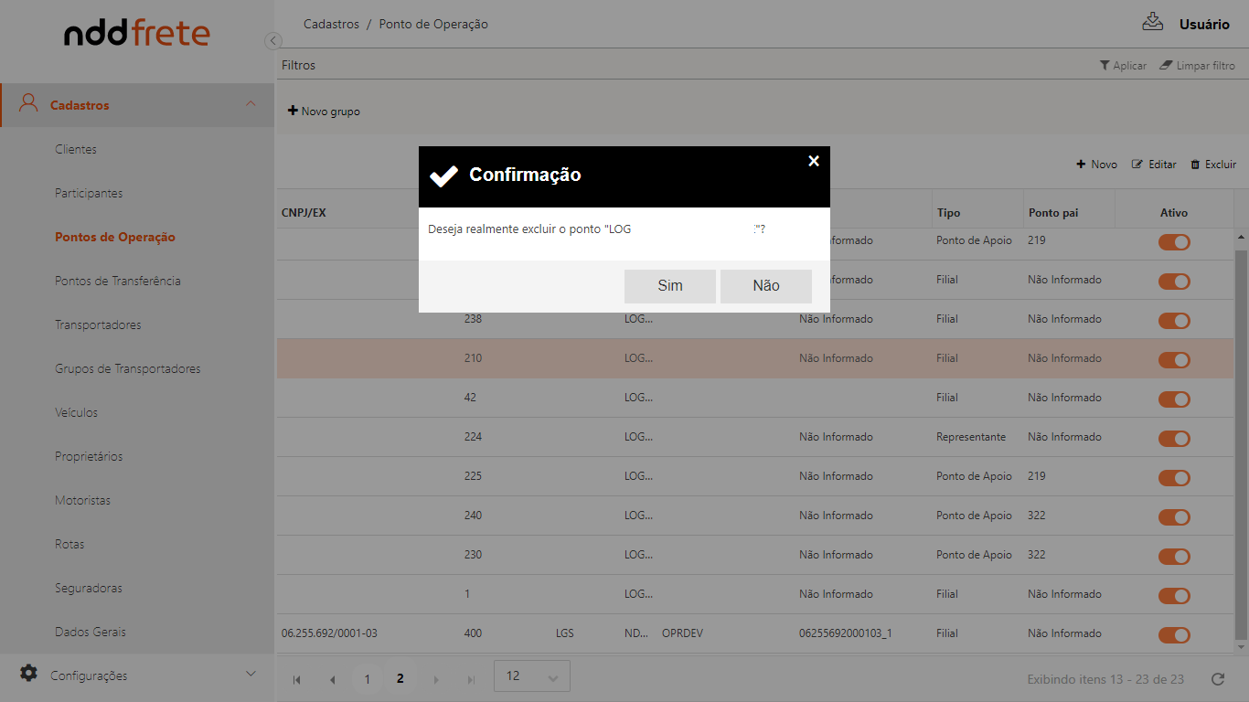Disable Ativo switch for row 400
1249x702 pixels.
click(1174, 634)
